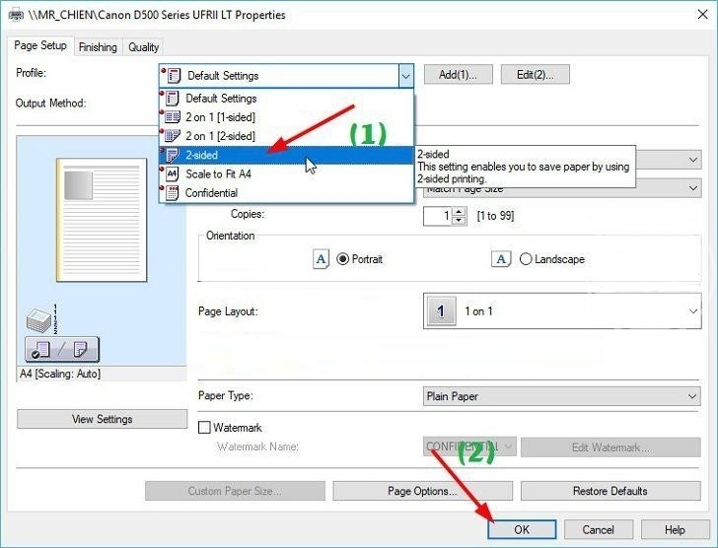Image resolution: width=718 pixels, height=548 pixels.
Task: Click the Custom Paper Size... button
Action: pyautogui.click(x=235, y=491)
